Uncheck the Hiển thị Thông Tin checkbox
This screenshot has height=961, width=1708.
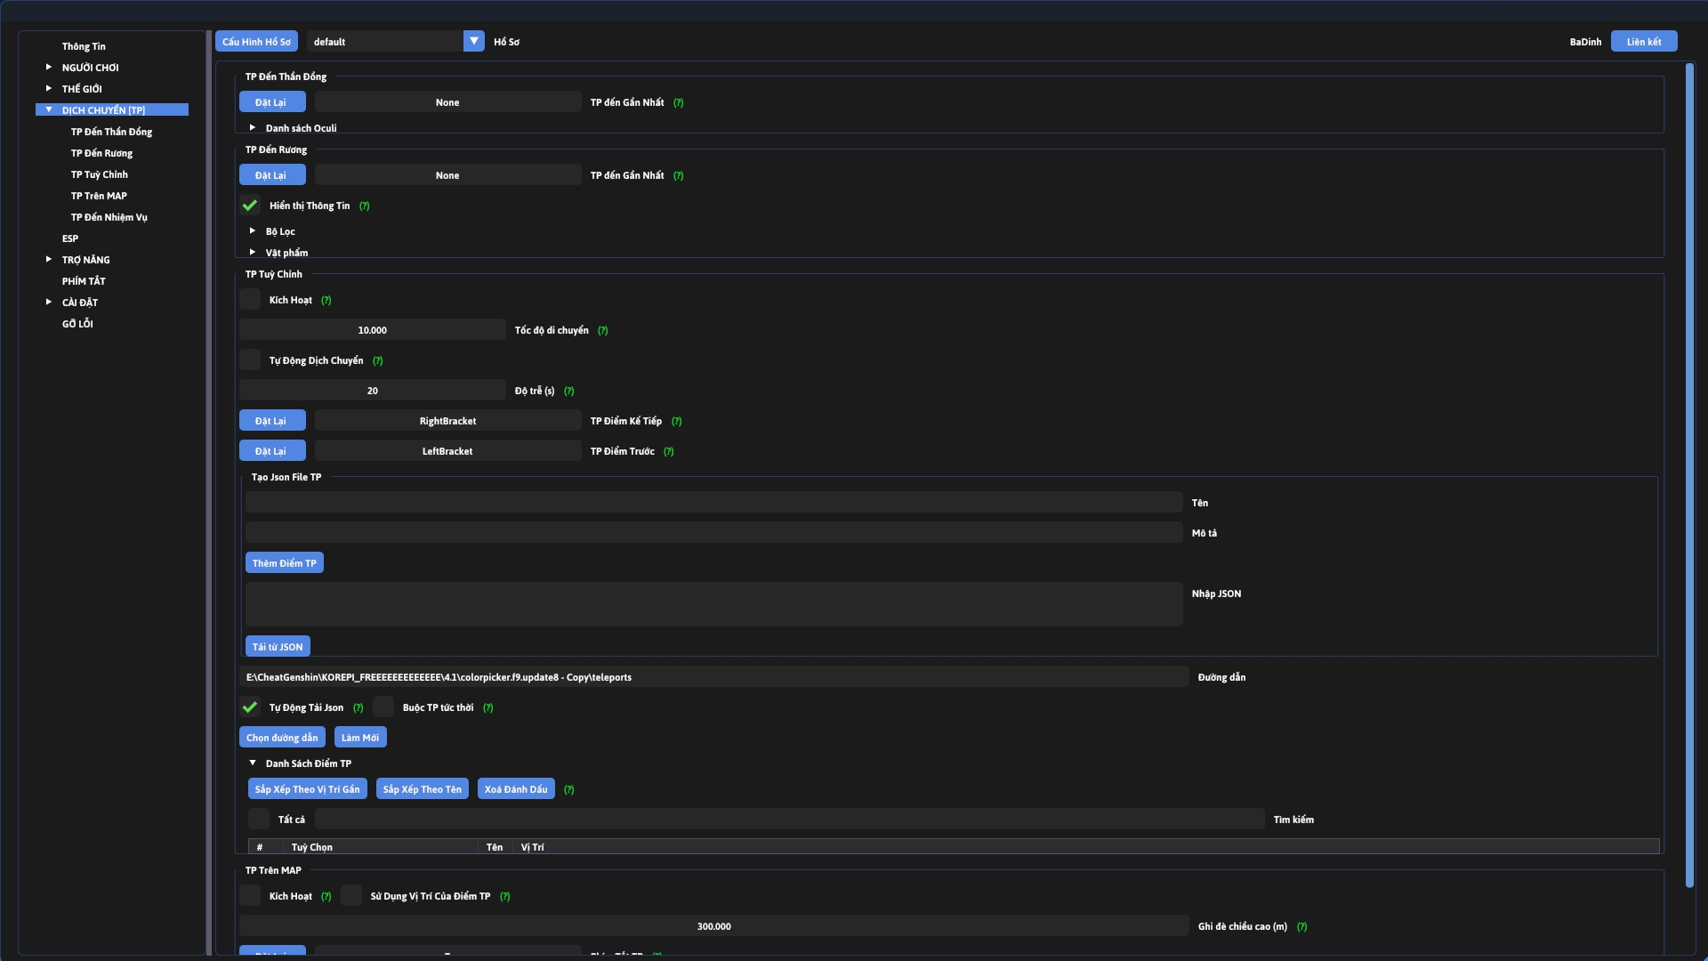tap(250, 206)
